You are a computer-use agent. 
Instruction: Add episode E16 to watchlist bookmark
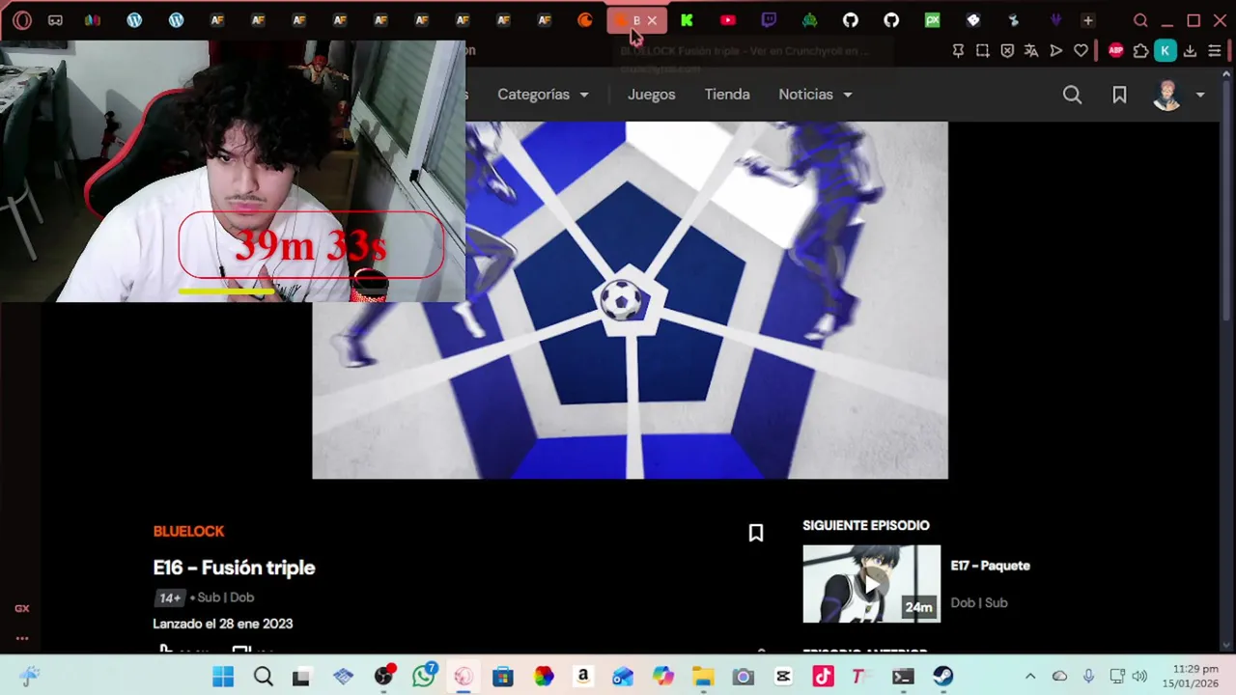pyautogui.click(x=756, y=533)
